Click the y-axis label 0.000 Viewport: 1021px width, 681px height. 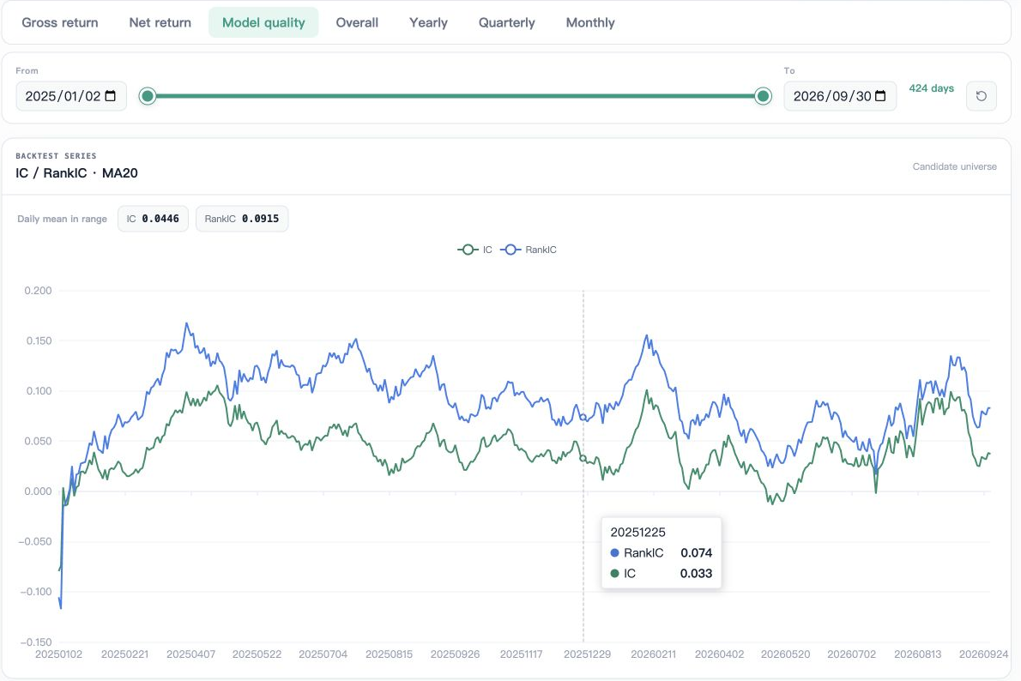coord(39,491)
